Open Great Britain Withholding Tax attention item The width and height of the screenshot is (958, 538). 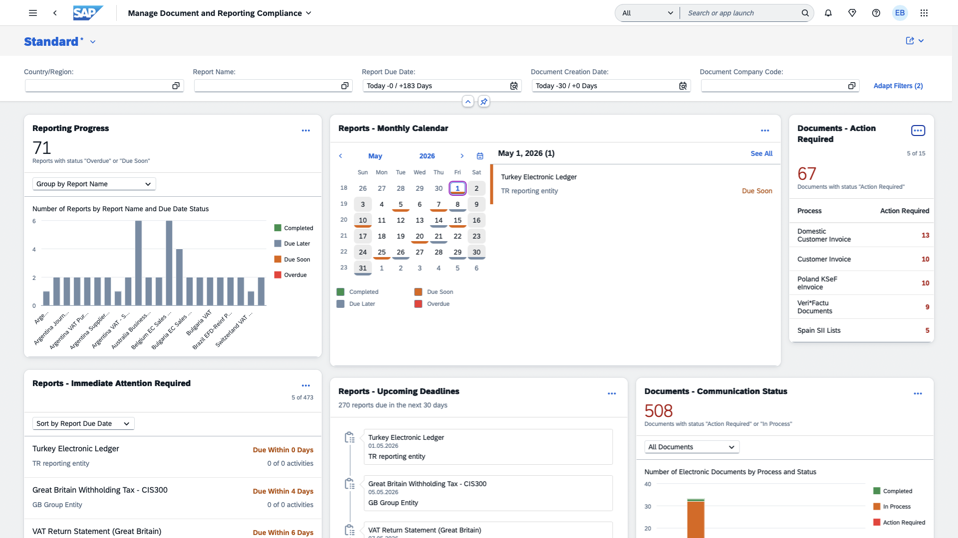pyautogui.click(x=173, y=498)
